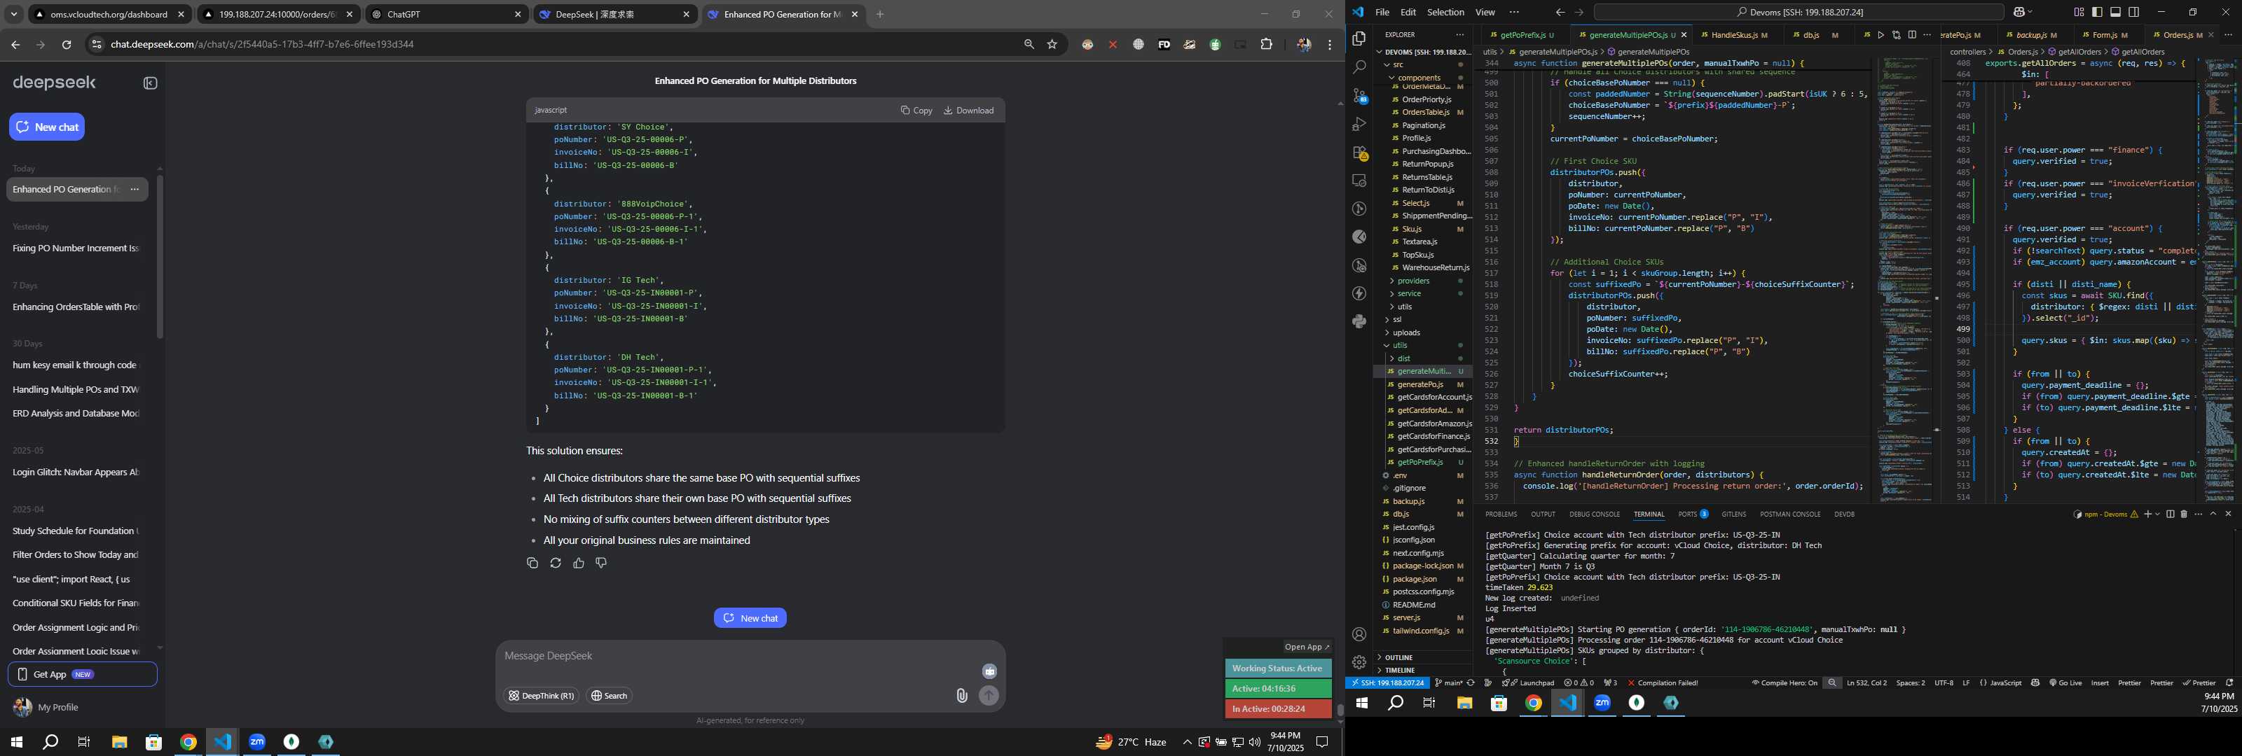2242x756 pixels.
Task: Open Zoom from the left taskbar
Action: click(256, 742)
